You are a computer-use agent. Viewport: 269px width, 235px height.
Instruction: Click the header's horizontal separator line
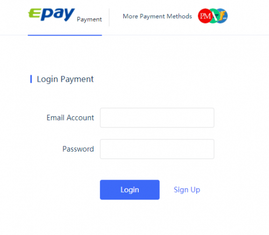(186, 35)
